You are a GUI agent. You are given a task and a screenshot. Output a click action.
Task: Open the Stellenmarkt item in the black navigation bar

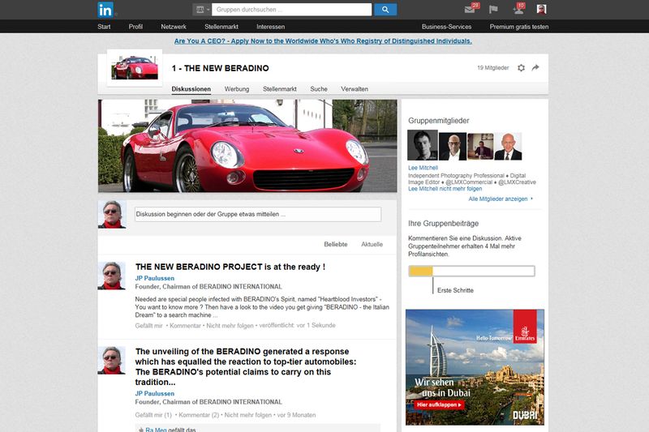click(221, 27)
